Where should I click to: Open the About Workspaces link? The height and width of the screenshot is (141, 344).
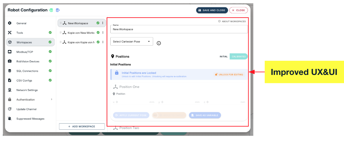pyautogui.click(x=232, y=21)
